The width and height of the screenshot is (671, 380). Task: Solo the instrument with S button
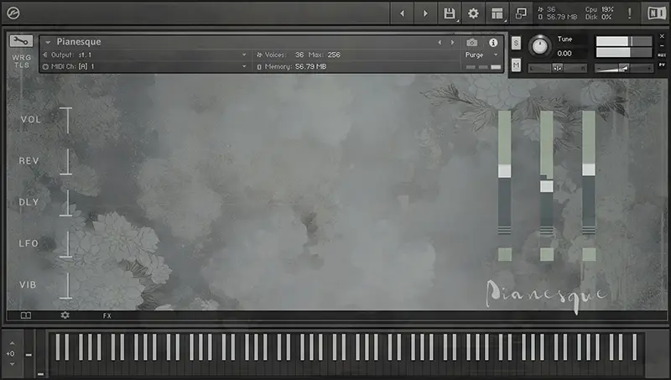[x=516, y=43]
